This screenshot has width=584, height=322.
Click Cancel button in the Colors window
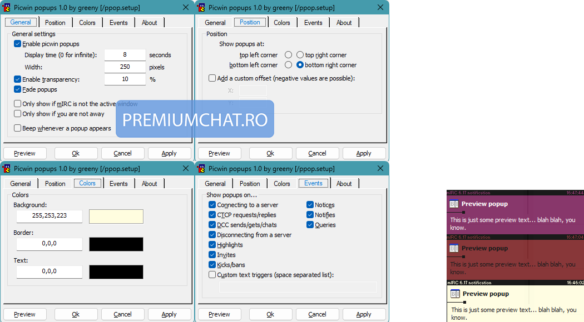(x=122, y=314)
